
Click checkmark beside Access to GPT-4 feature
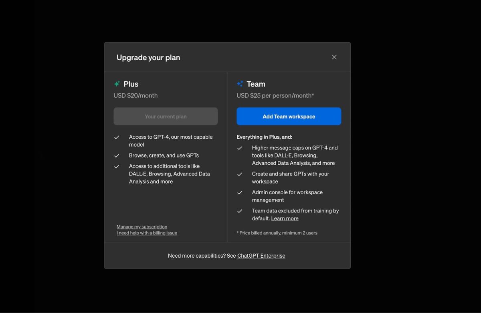(x=117, y=137)
